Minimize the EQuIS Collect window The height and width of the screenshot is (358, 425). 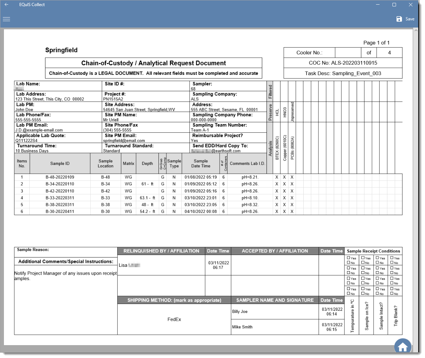[377, 5]
